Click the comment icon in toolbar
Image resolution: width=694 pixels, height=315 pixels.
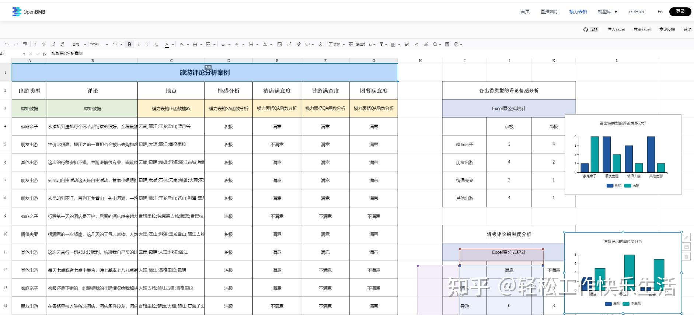307,44
